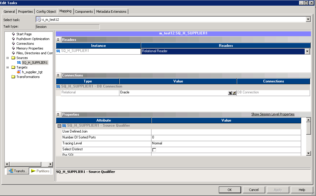Enable the Select Distinct checkbox
316x196 pixels.
[154, 150]
